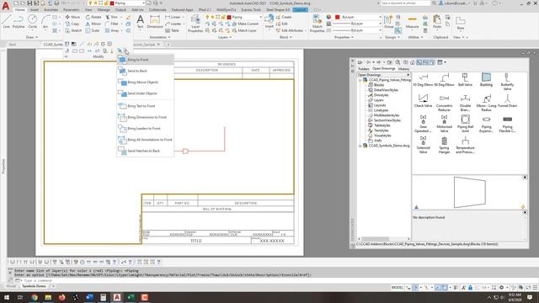Choose Bring Above Objects

coord(146,82)
